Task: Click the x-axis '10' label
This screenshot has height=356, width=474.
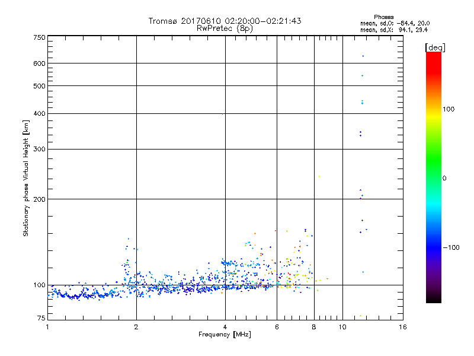Action: (x=342, y=327)
